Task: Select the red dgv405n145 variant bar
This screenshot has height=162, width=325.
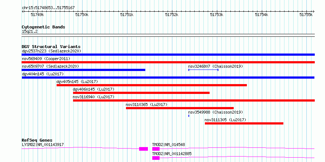Action: (152, 85)
